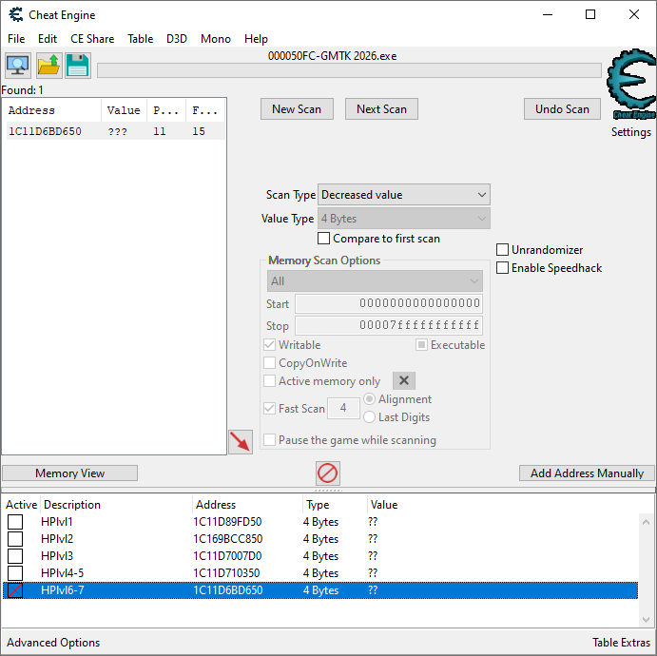Open Memory View

click(70, 473)
